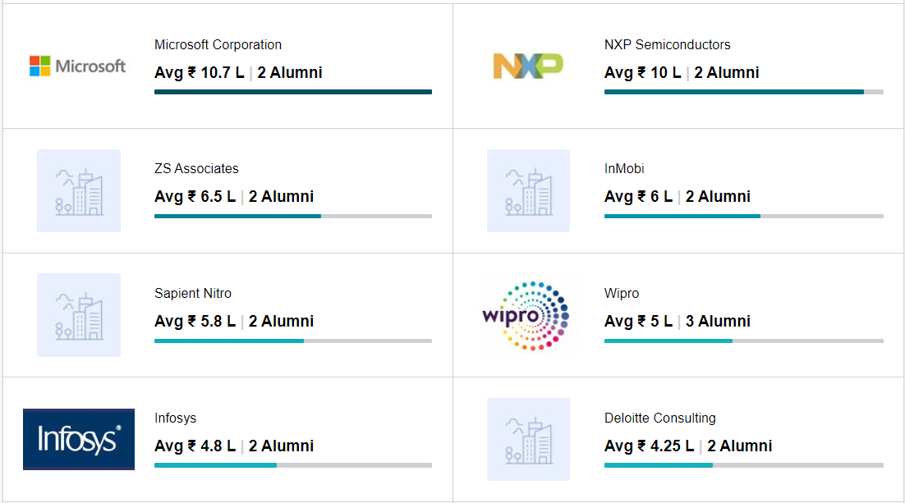The width and height of the screenshot is (905, 503).
Task: Open the Wipro company page
Action: click(622, 293)
